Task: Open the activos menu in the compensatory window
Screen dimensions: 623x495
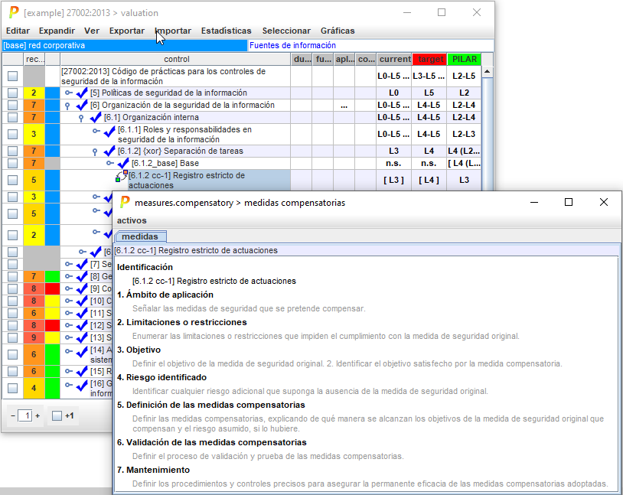Action: (x=132, y=220)
